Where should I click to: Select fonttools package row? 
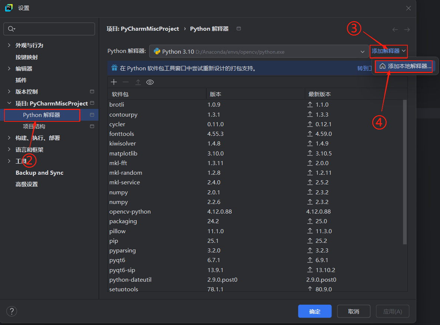[x=255, y=134]
